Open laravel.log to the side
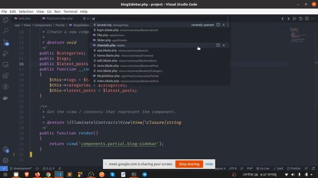The height and width of the screenshot is (178, 318). tap(218, 25)
